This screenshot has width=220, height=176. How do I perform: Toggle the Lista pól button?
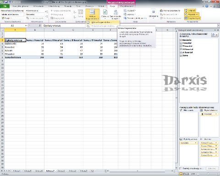pyautogui.click(x=190, y=11)
